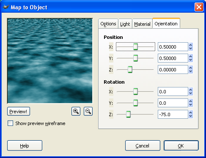The width and height of the screenshot is (206, 158).
Task: Open Help for this dialog
Action: point(25,146)
